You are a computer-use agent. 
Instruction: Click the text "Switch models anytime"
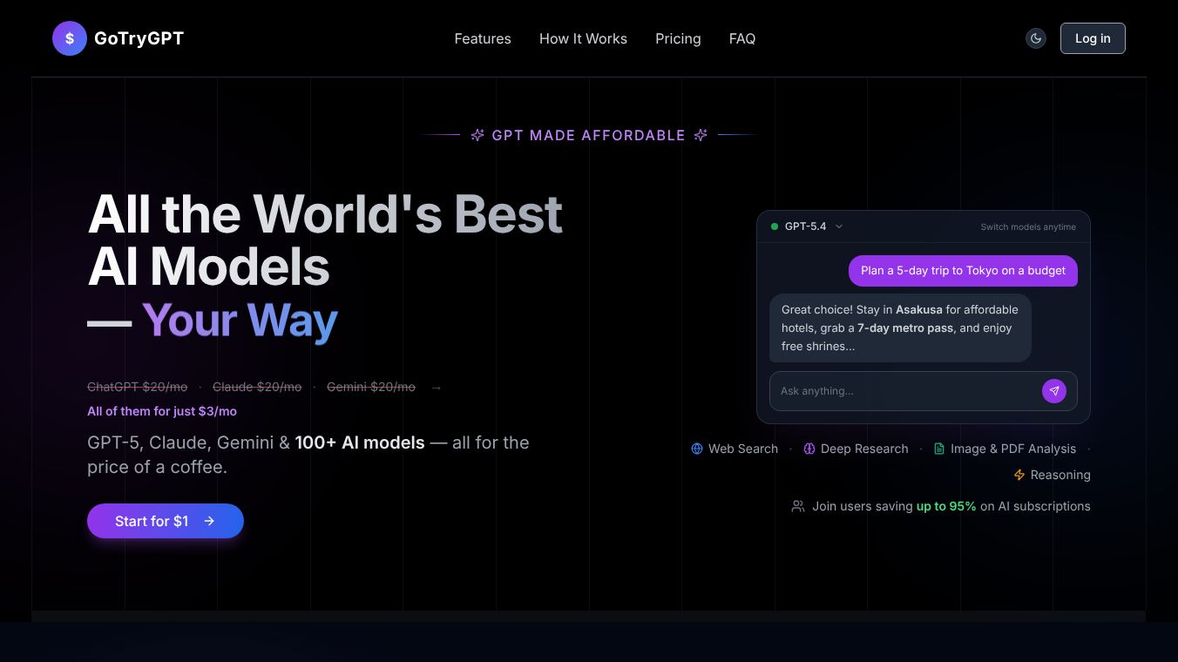coord(1028,227)
